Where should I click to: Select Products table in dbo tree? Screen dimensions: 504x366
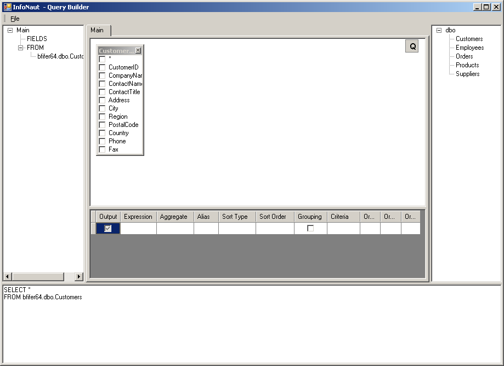click(x=467, y=65)
